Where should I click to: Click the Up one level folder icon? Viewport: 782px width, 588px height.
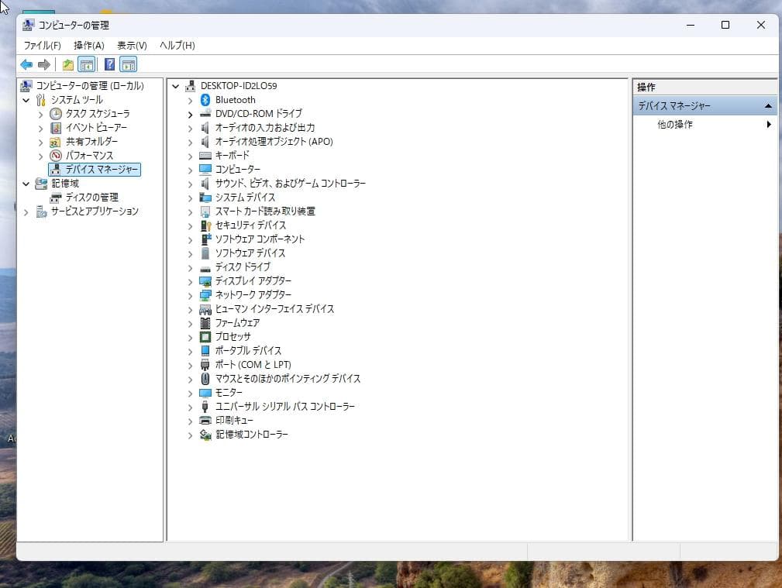tap(68, 64)
